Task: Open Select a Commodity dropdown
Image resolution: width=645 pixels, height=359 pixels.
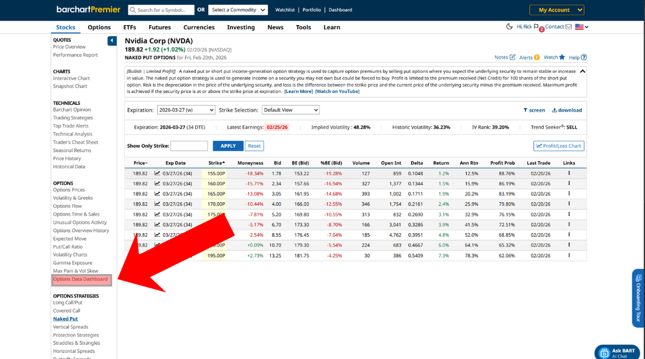Action: 238,10
